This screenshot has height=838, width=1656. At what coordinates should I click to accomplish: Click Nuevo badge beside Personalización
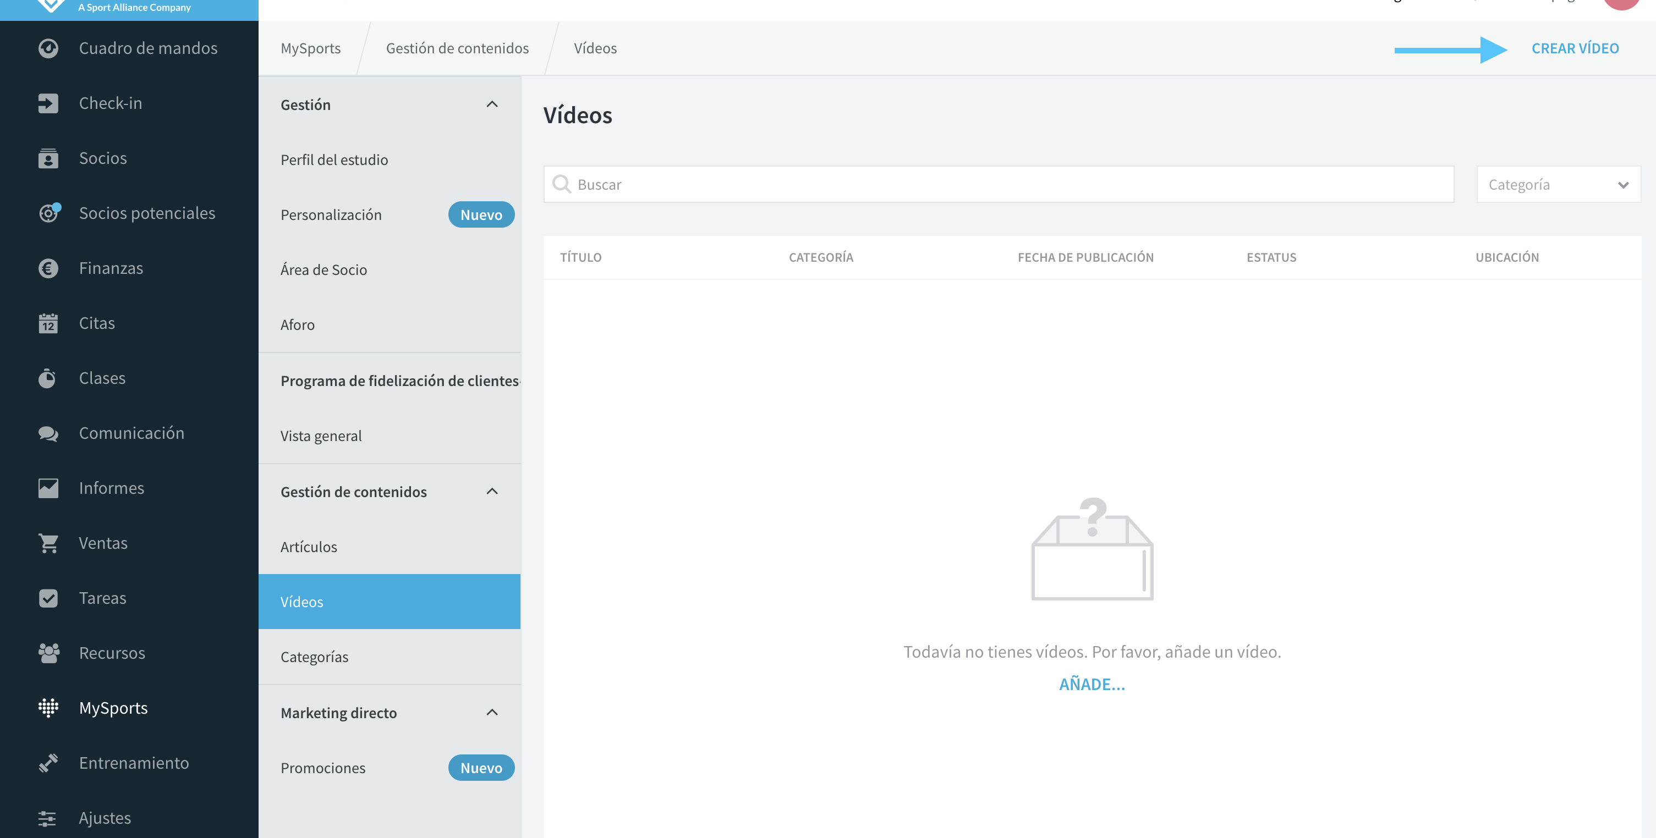coord(481,214)
